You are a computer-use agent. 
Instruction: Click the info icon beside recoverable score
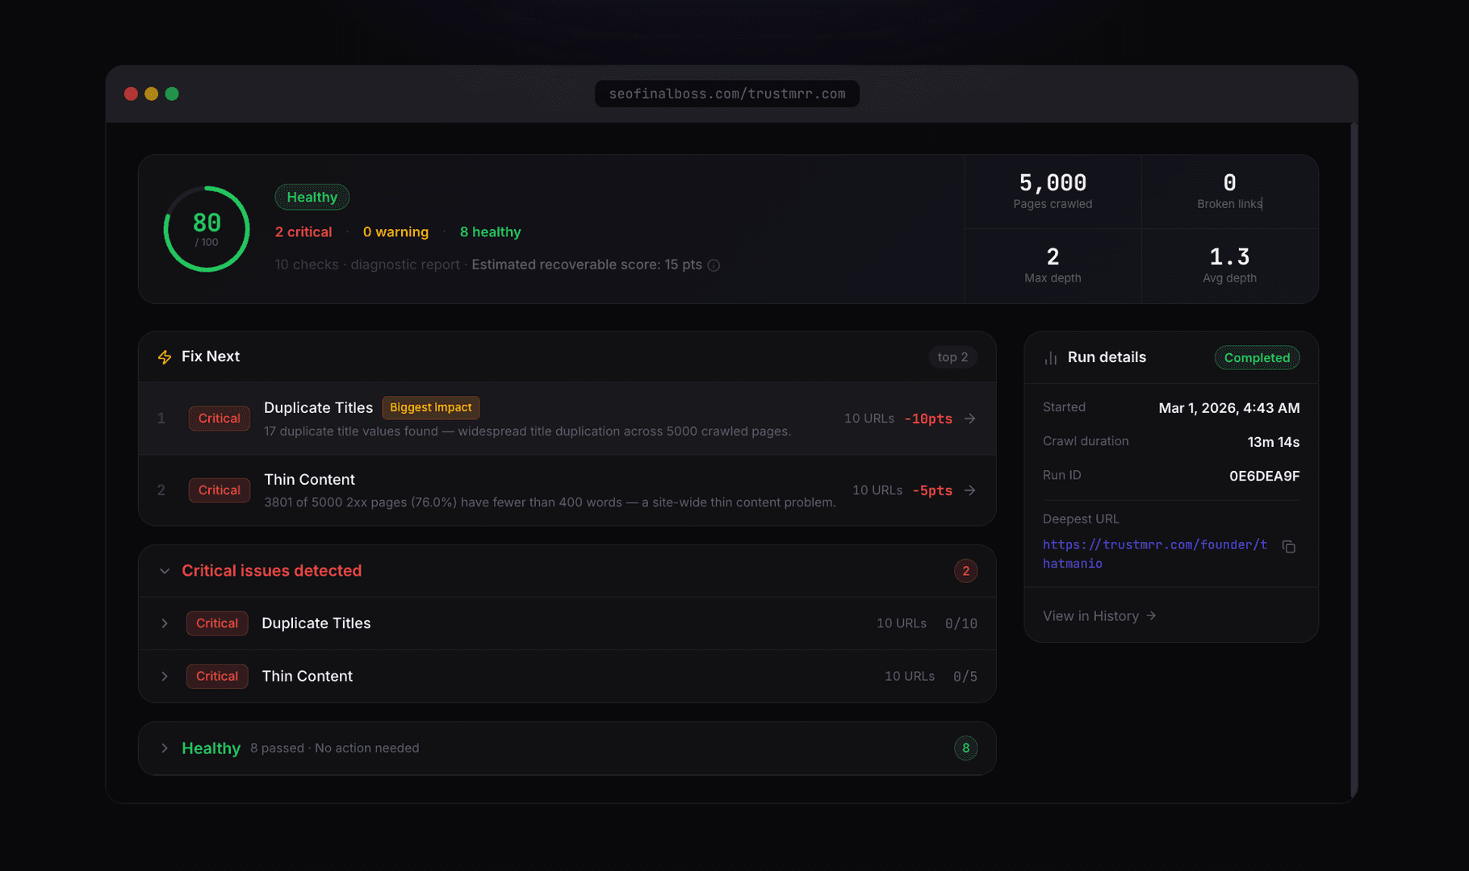tap(714, 265)
